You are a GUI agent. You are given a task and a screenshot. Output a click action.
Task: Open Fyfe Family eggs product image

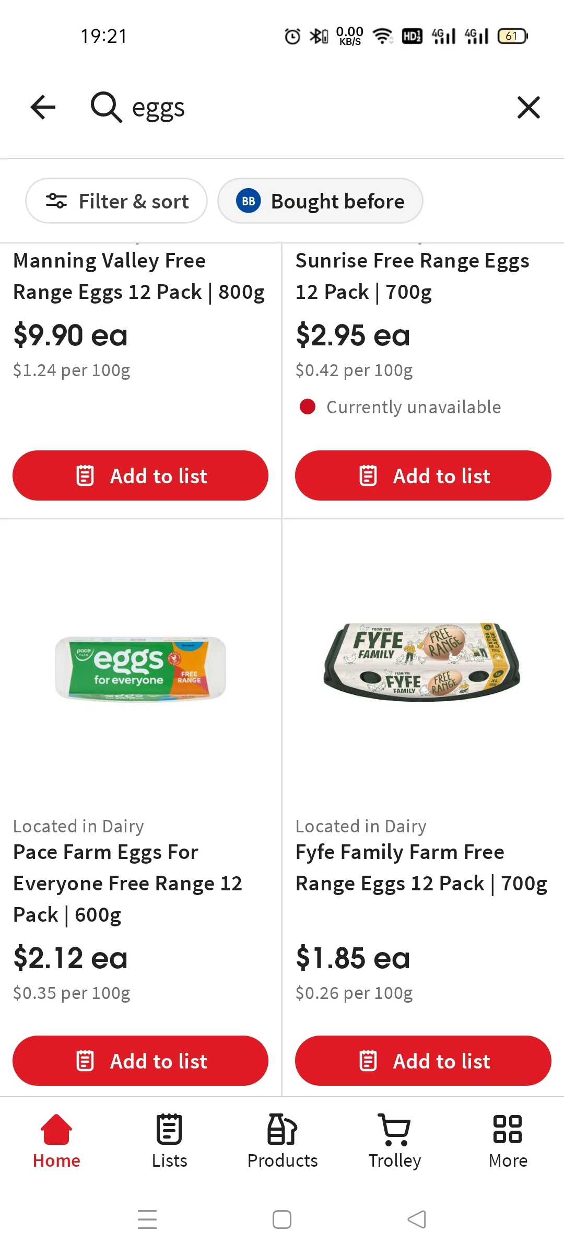click(x=422, y=662)
